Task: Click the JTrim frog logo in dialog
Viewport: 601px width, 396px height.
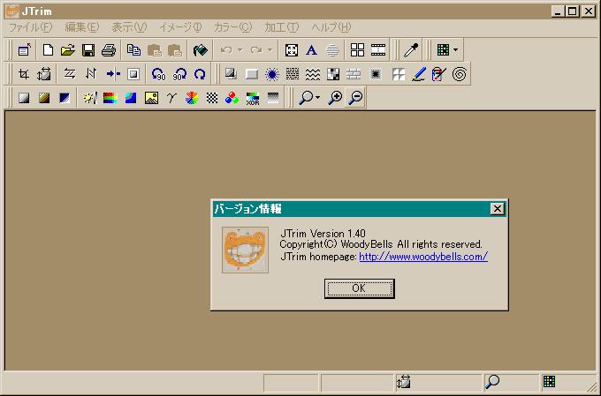Action: pos(245,250)
